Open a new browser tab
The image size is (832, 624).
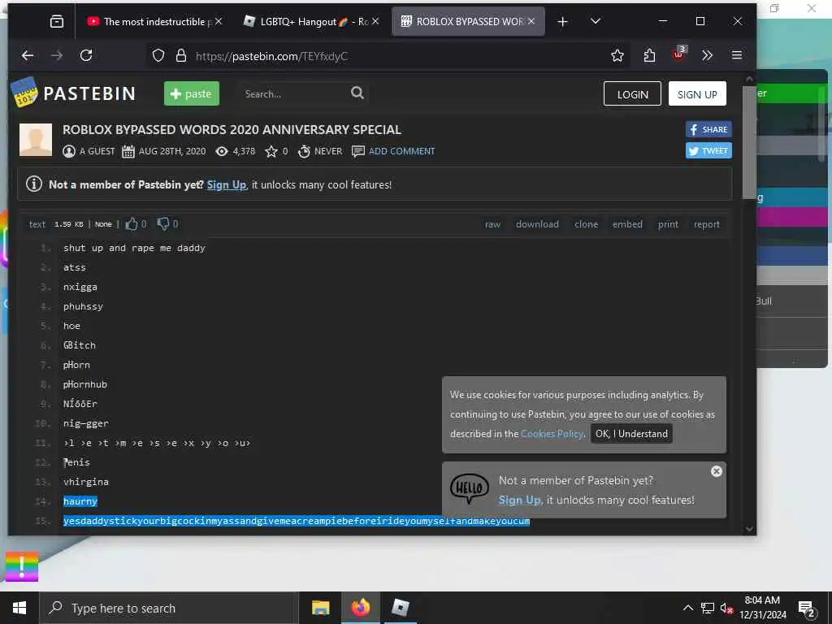tap(562, 21)
